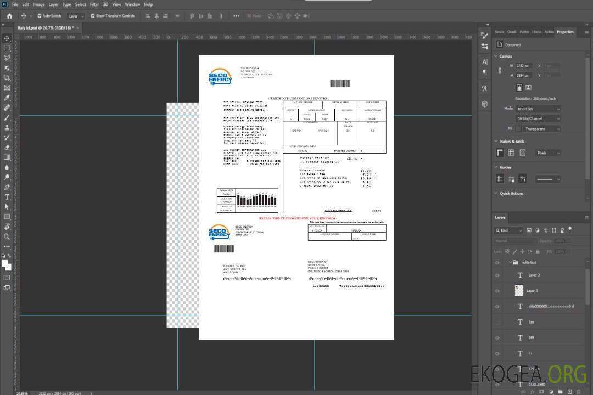
Task: Collapse the edite text layer group
Action: (x=508, y=263)
